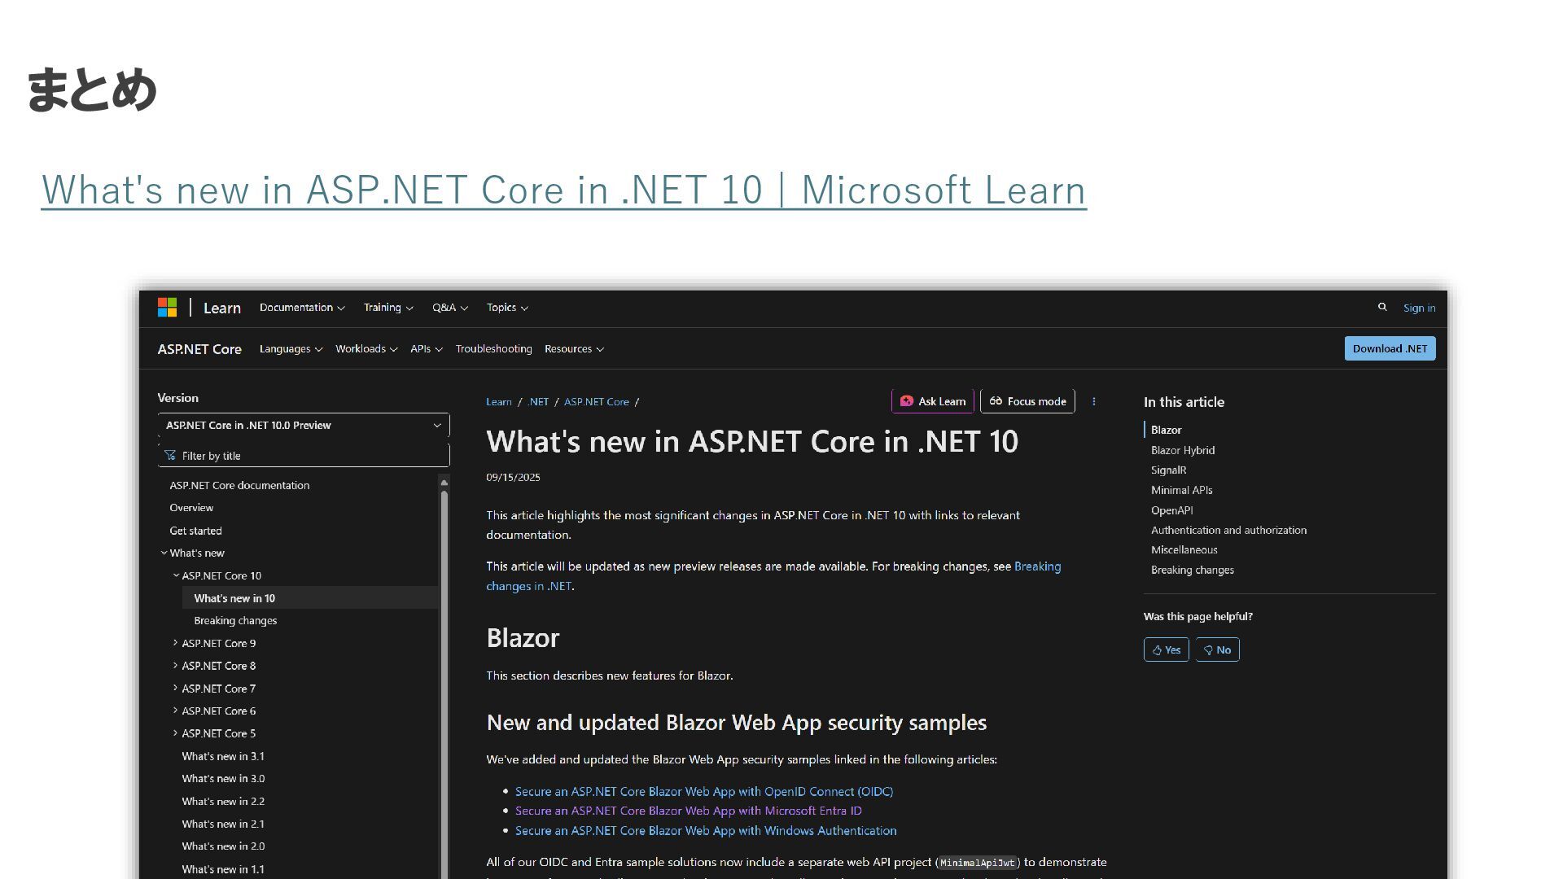Click the Microsoft logo icon

coord(167,307)
